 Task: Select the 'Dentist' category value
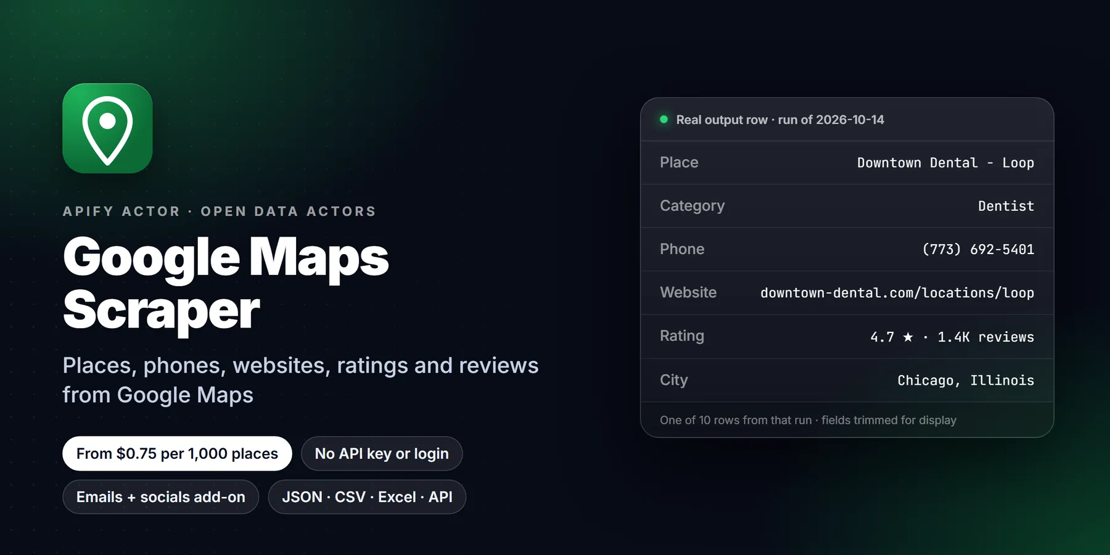click(x=1006, y=206)
